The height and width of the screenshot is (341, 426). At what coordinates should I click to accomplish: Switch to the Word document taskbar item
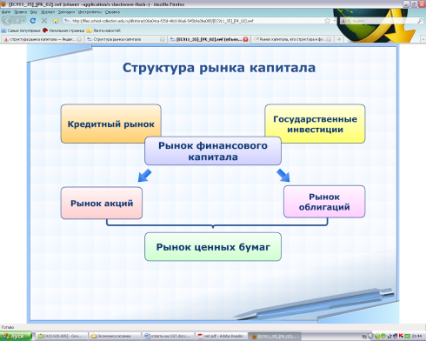pos(167,337)
